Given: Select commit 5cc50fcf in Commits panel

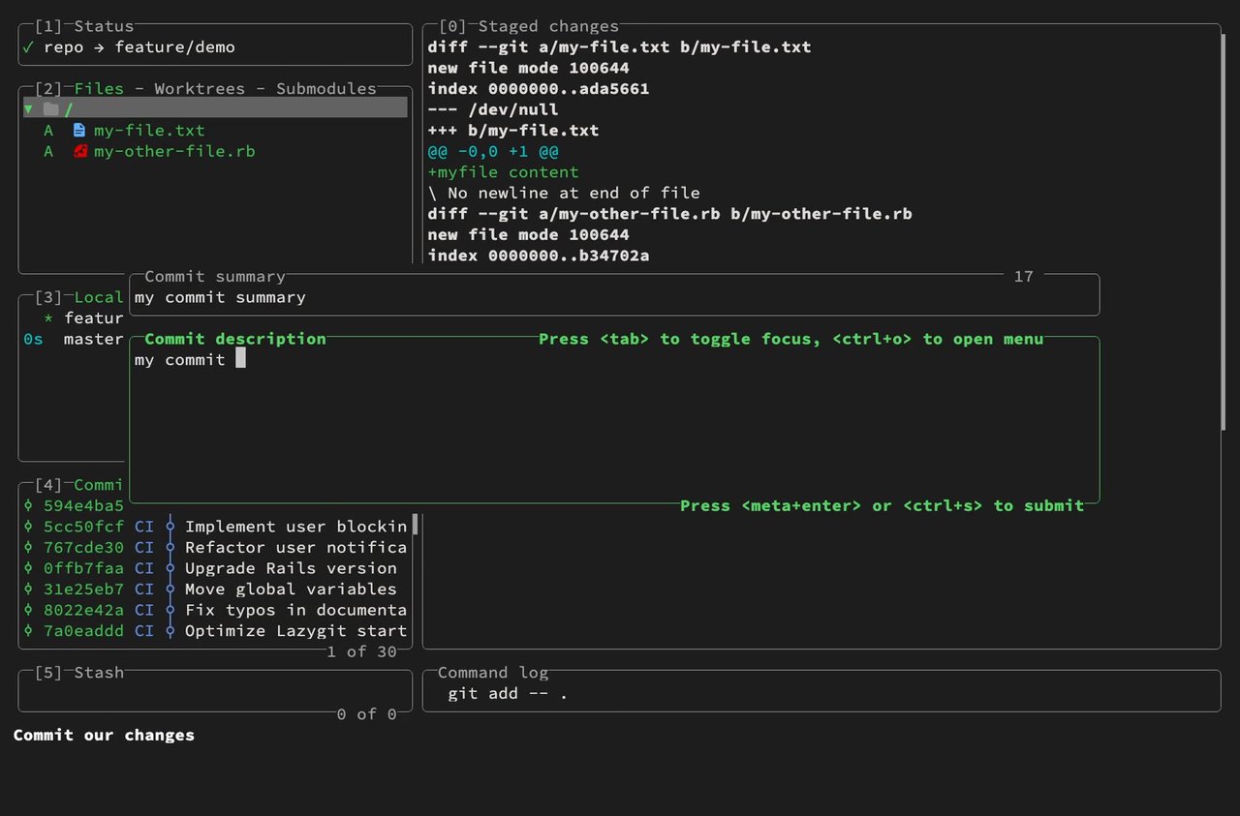Looking at the screenshot, I should (x=216, y=527).
